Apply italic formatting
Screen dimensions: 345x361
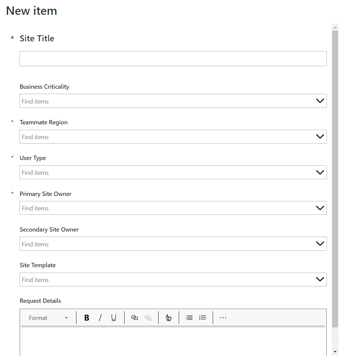click(x=100, y=317)
